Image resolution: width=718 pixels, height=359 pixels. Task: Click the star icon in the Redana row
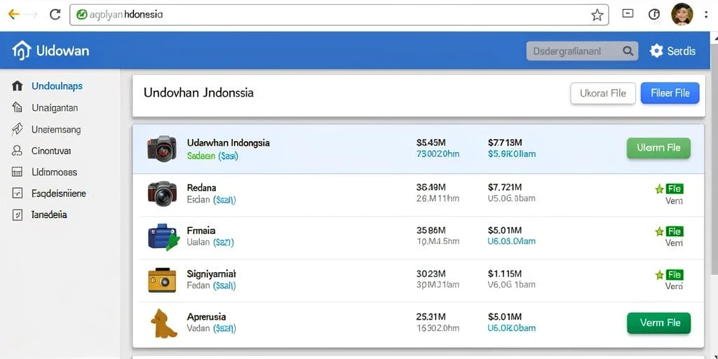point(659,189)
